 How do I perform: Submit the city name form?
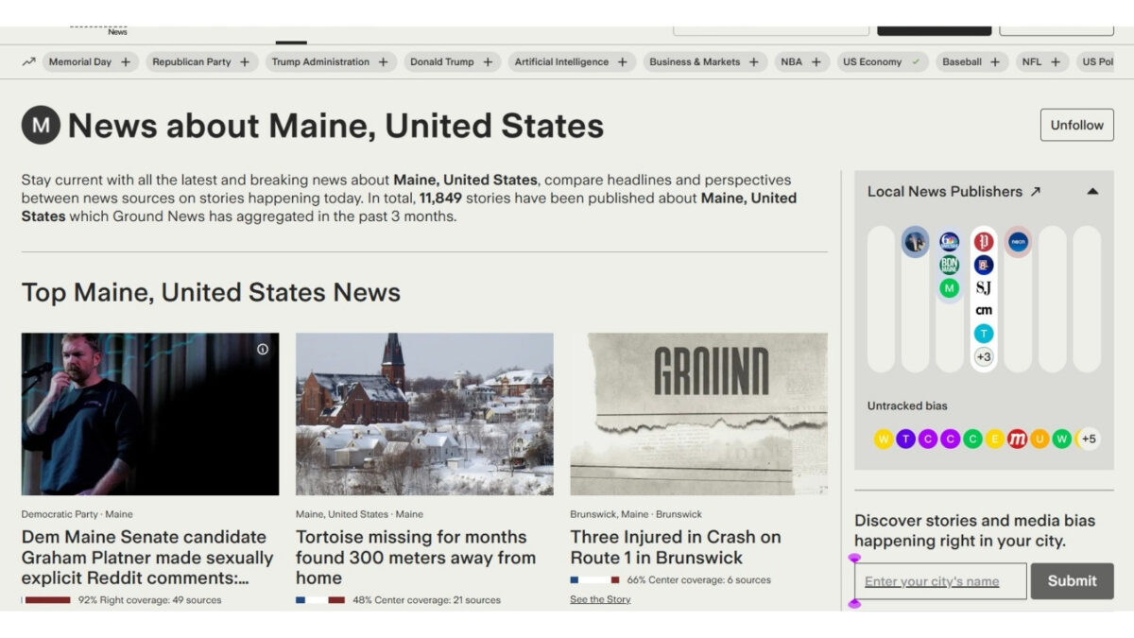coord(1073,581)
